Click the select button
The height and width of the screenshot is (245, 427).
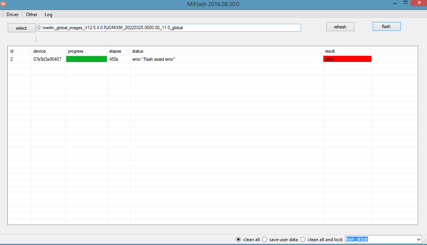(22, 28)
